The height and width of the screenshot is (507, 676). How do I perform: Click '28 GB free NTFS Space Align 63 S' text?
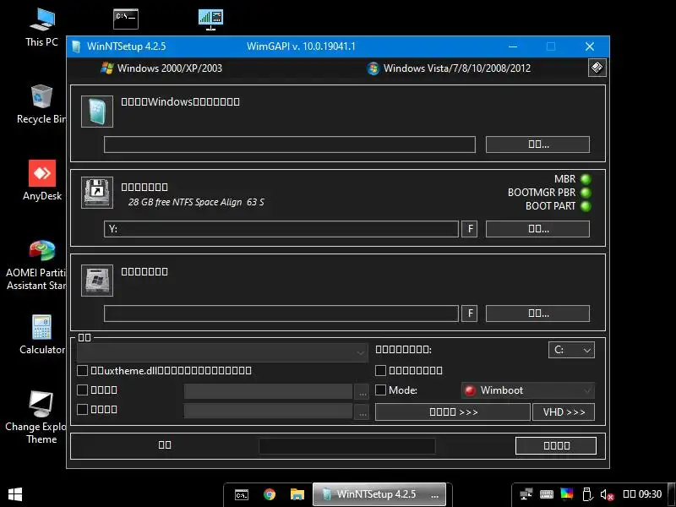coord(196,202)
